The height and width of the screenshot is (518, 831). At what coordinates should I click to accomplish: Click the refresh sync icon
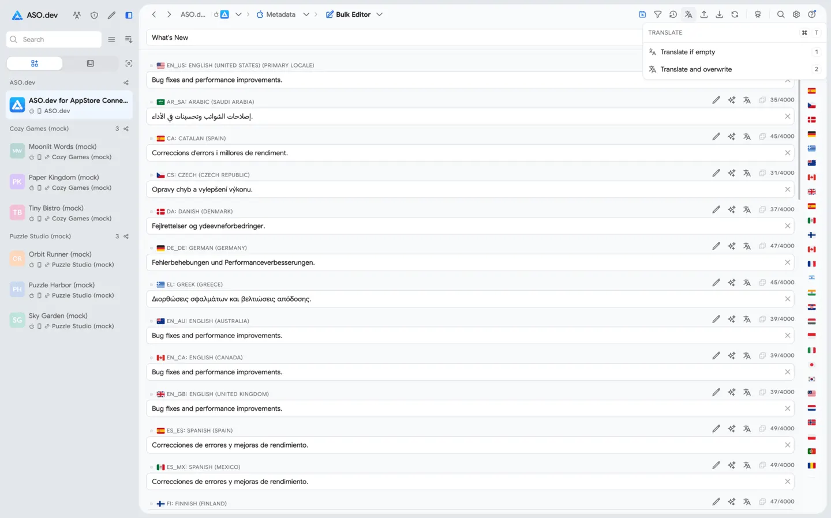tap(735, 14)
